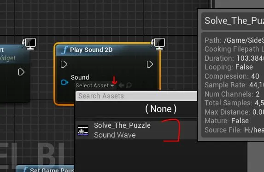Click the Sound pin label text
Viewport: 264px width, 172px height.
tap(80, 77)
